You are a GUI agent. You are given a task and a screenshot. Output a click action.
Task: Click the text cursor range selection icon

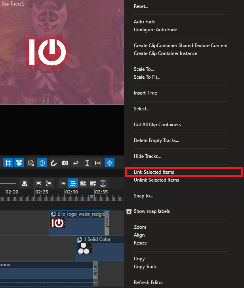point(103,183)
